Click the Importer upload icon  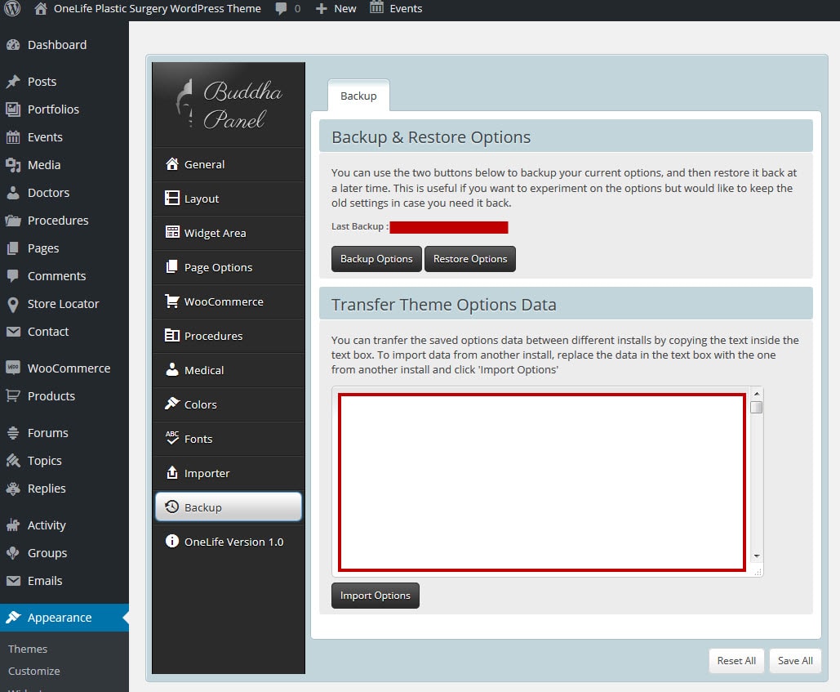tap(172, 473)
